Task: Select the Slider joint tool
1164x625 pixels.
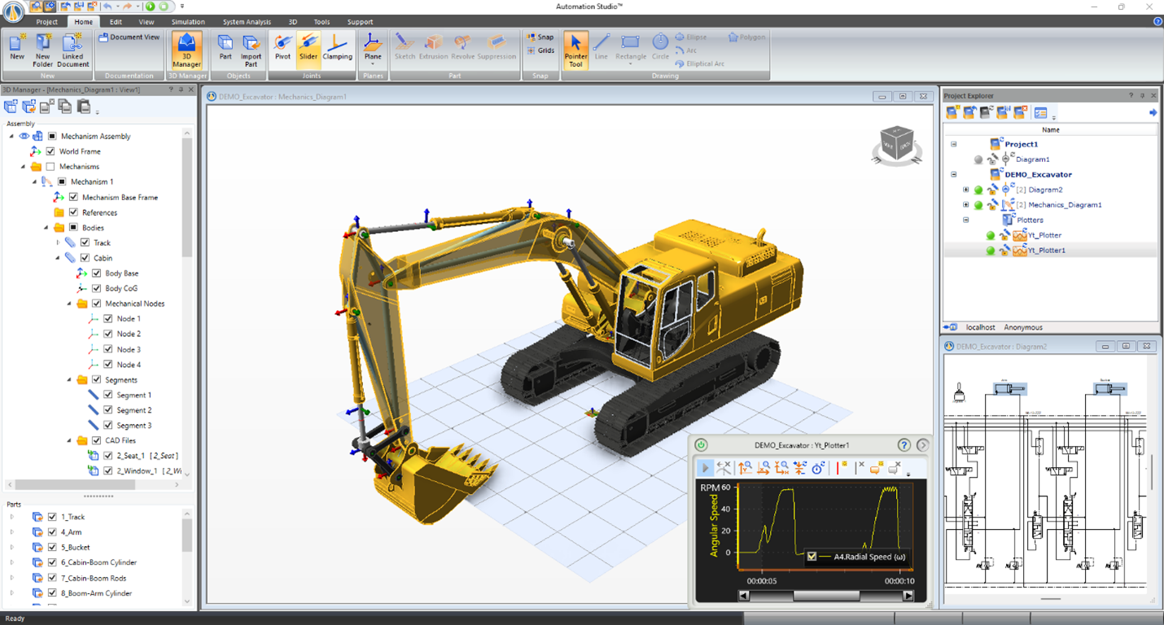Action: coord(309,46)
